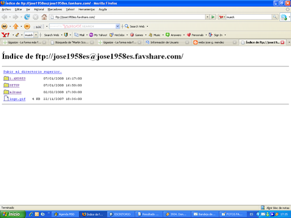Click the red Yahoo! Y logo in toolbar
This screenshot has width=291, height=218.
5,35
